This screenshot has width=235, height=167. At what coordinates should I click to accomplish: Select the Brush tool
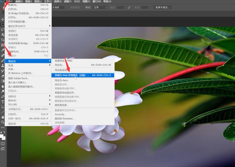click(x=3, y=60)
